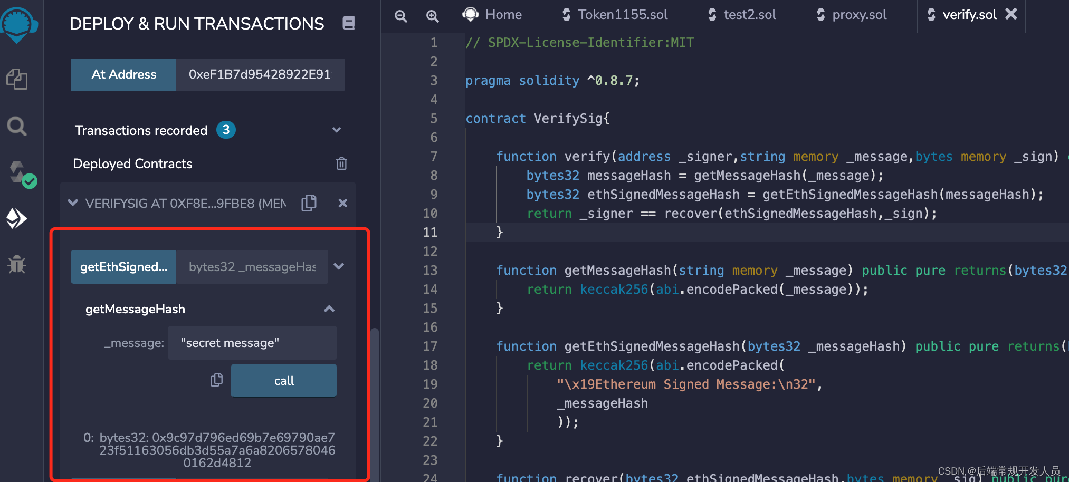Click the "\x19Ethereum Signed Message:\n32" string
1069x482 pixels.
coord(686,384)
